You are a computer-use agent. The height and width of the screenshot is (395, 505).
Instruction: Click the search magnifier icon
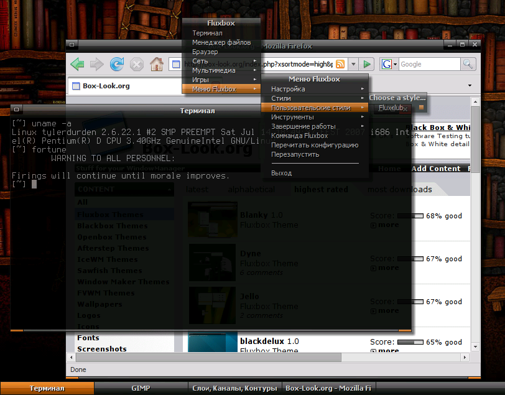pyautogui.click(x=468, y=64)
